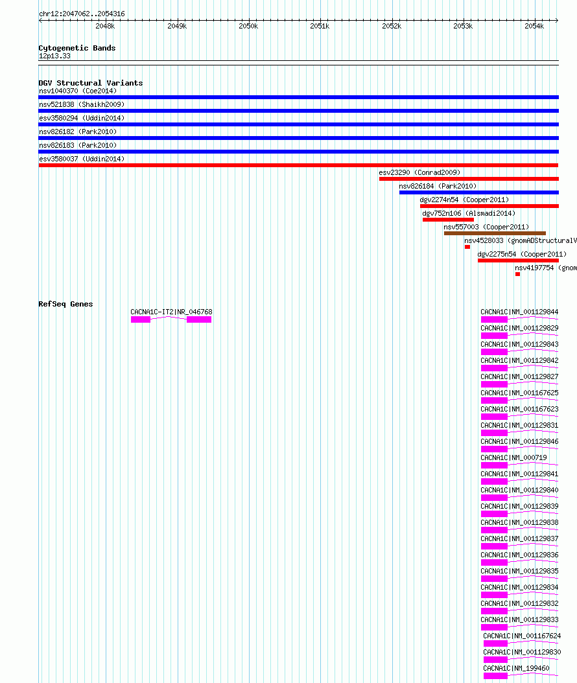Image resolution: width=577 pixels, height=683 pixels.
Task: Click CACNA1C|NM_001129844 transcript label
Action: [x=519, y=312]
